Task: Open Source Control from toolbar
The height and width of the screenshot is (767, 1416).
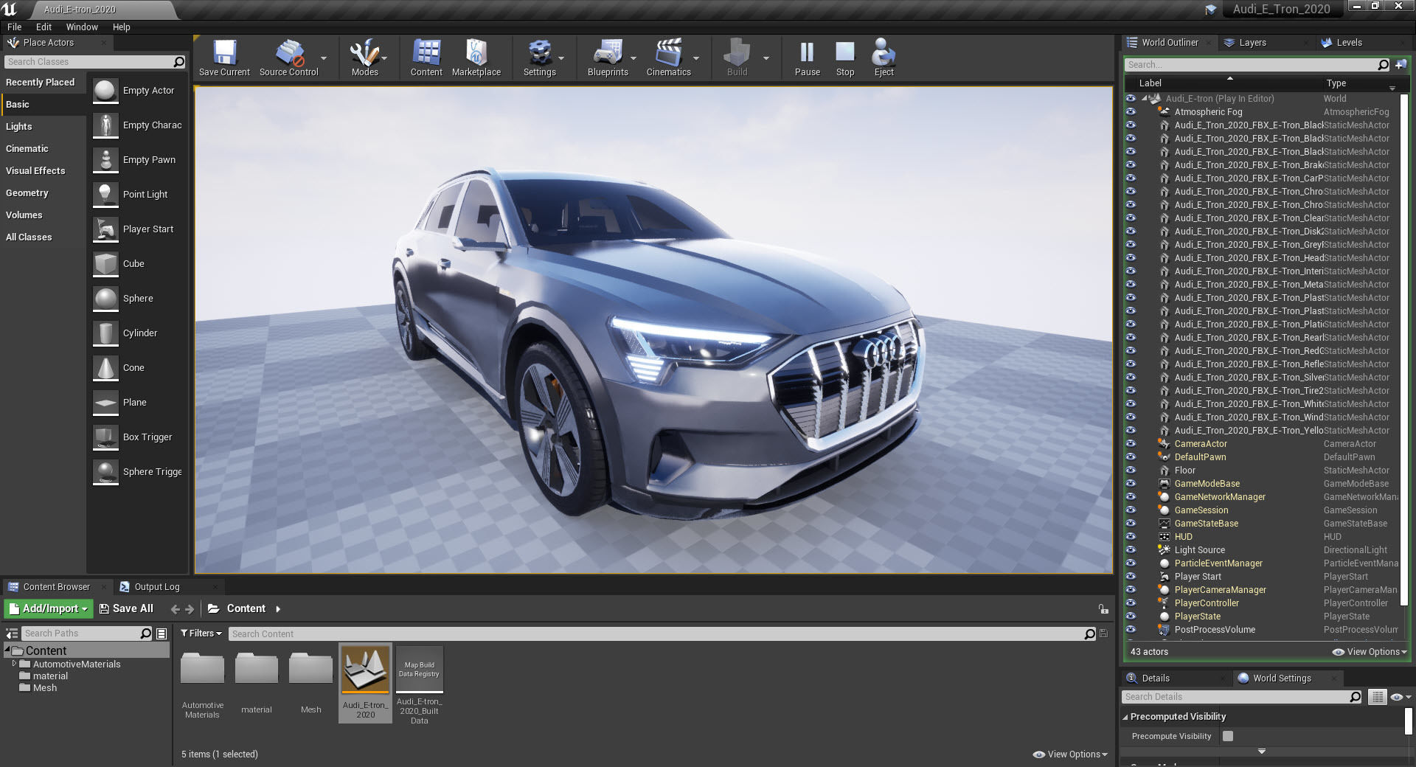Action: click(289, 54)
